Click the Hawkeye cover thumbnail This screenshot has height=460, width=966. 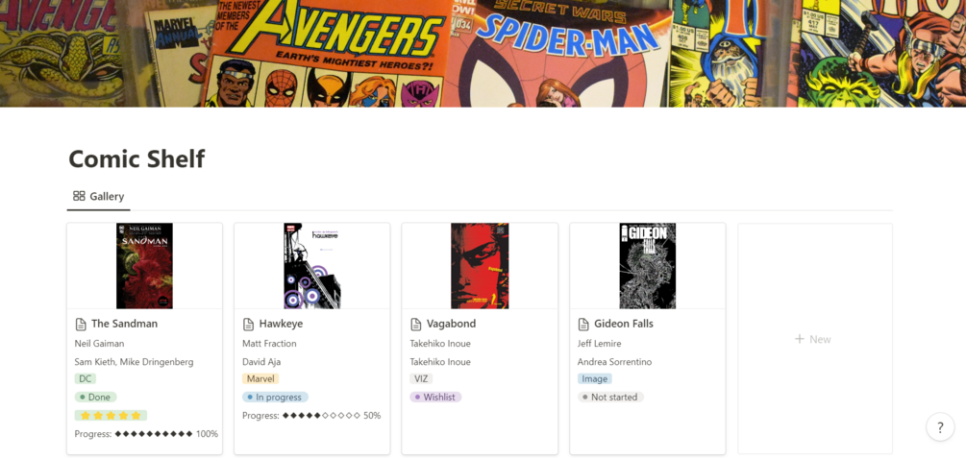(x=311, y=266)
